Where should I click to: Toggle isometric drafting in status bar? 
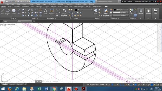pyautogui.click(x=126, y=85)
